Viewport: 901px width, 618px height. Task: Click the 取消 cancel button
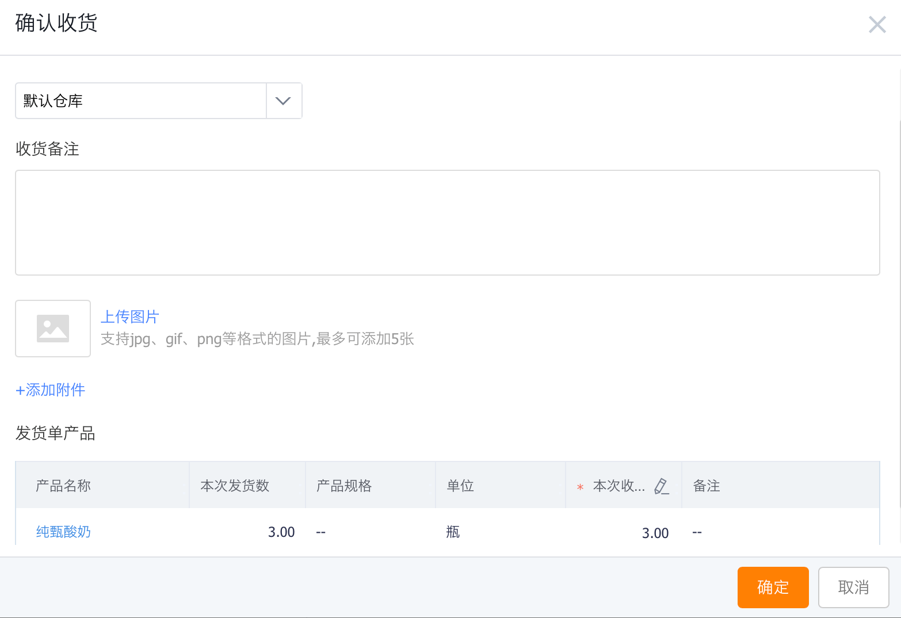853,587
